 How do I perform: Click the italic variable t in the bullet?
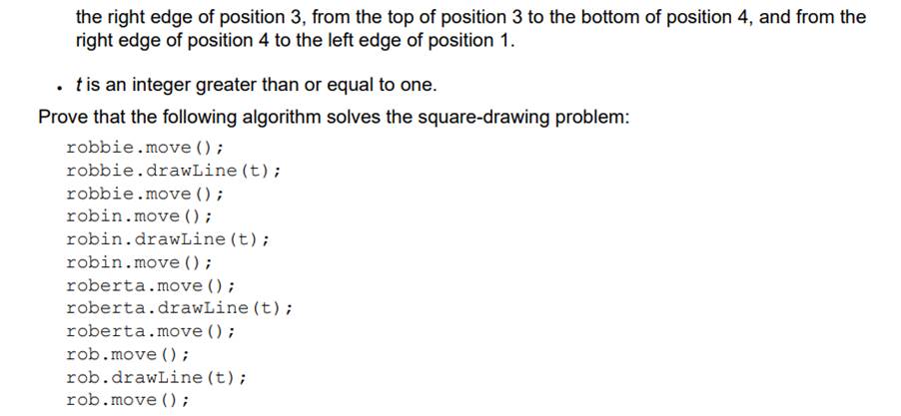[x=107, y=85]
